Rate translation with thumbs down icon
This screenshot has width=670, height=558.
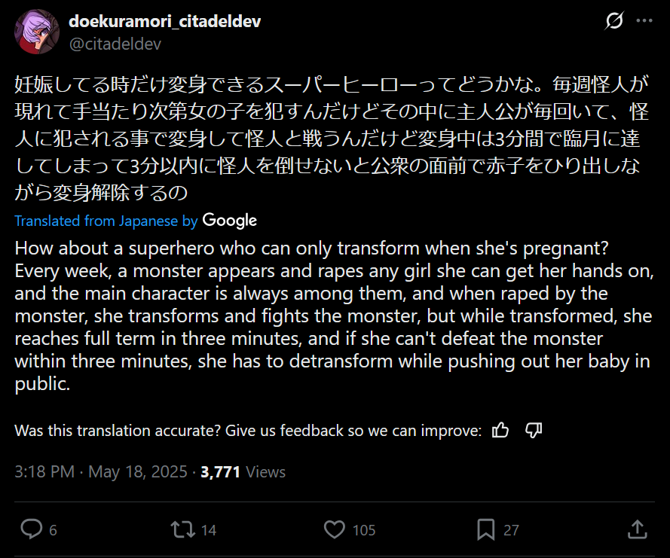[534, 431]
